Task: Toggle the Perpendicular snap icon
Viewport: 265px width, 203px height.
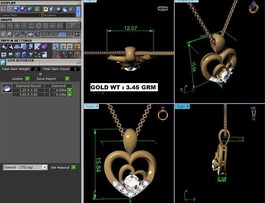Action: click(x=3, y=26)
